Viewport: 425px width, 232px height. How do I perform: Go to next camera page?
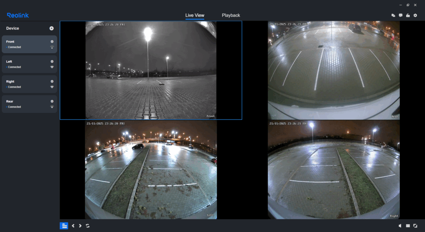(x=80, y=226)
